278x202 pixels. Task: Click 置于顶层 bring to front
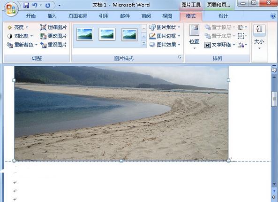click(x=220, y=27)
